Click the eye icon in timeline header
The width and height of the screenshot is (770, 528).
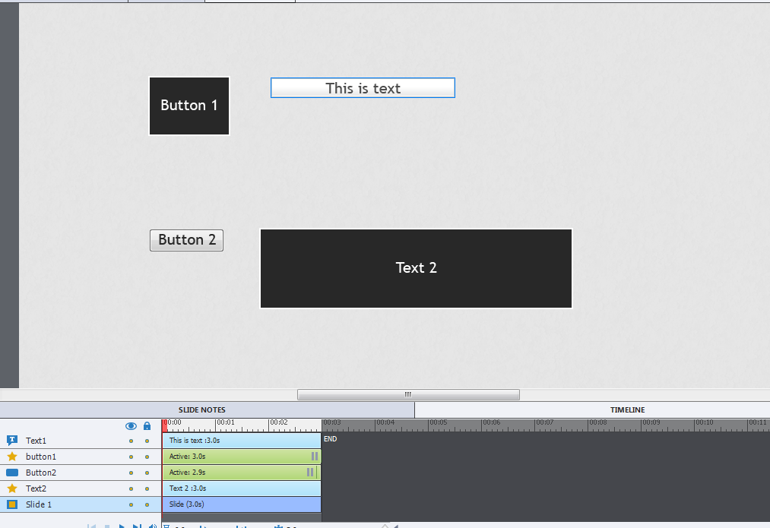click(x=131, y=426)
